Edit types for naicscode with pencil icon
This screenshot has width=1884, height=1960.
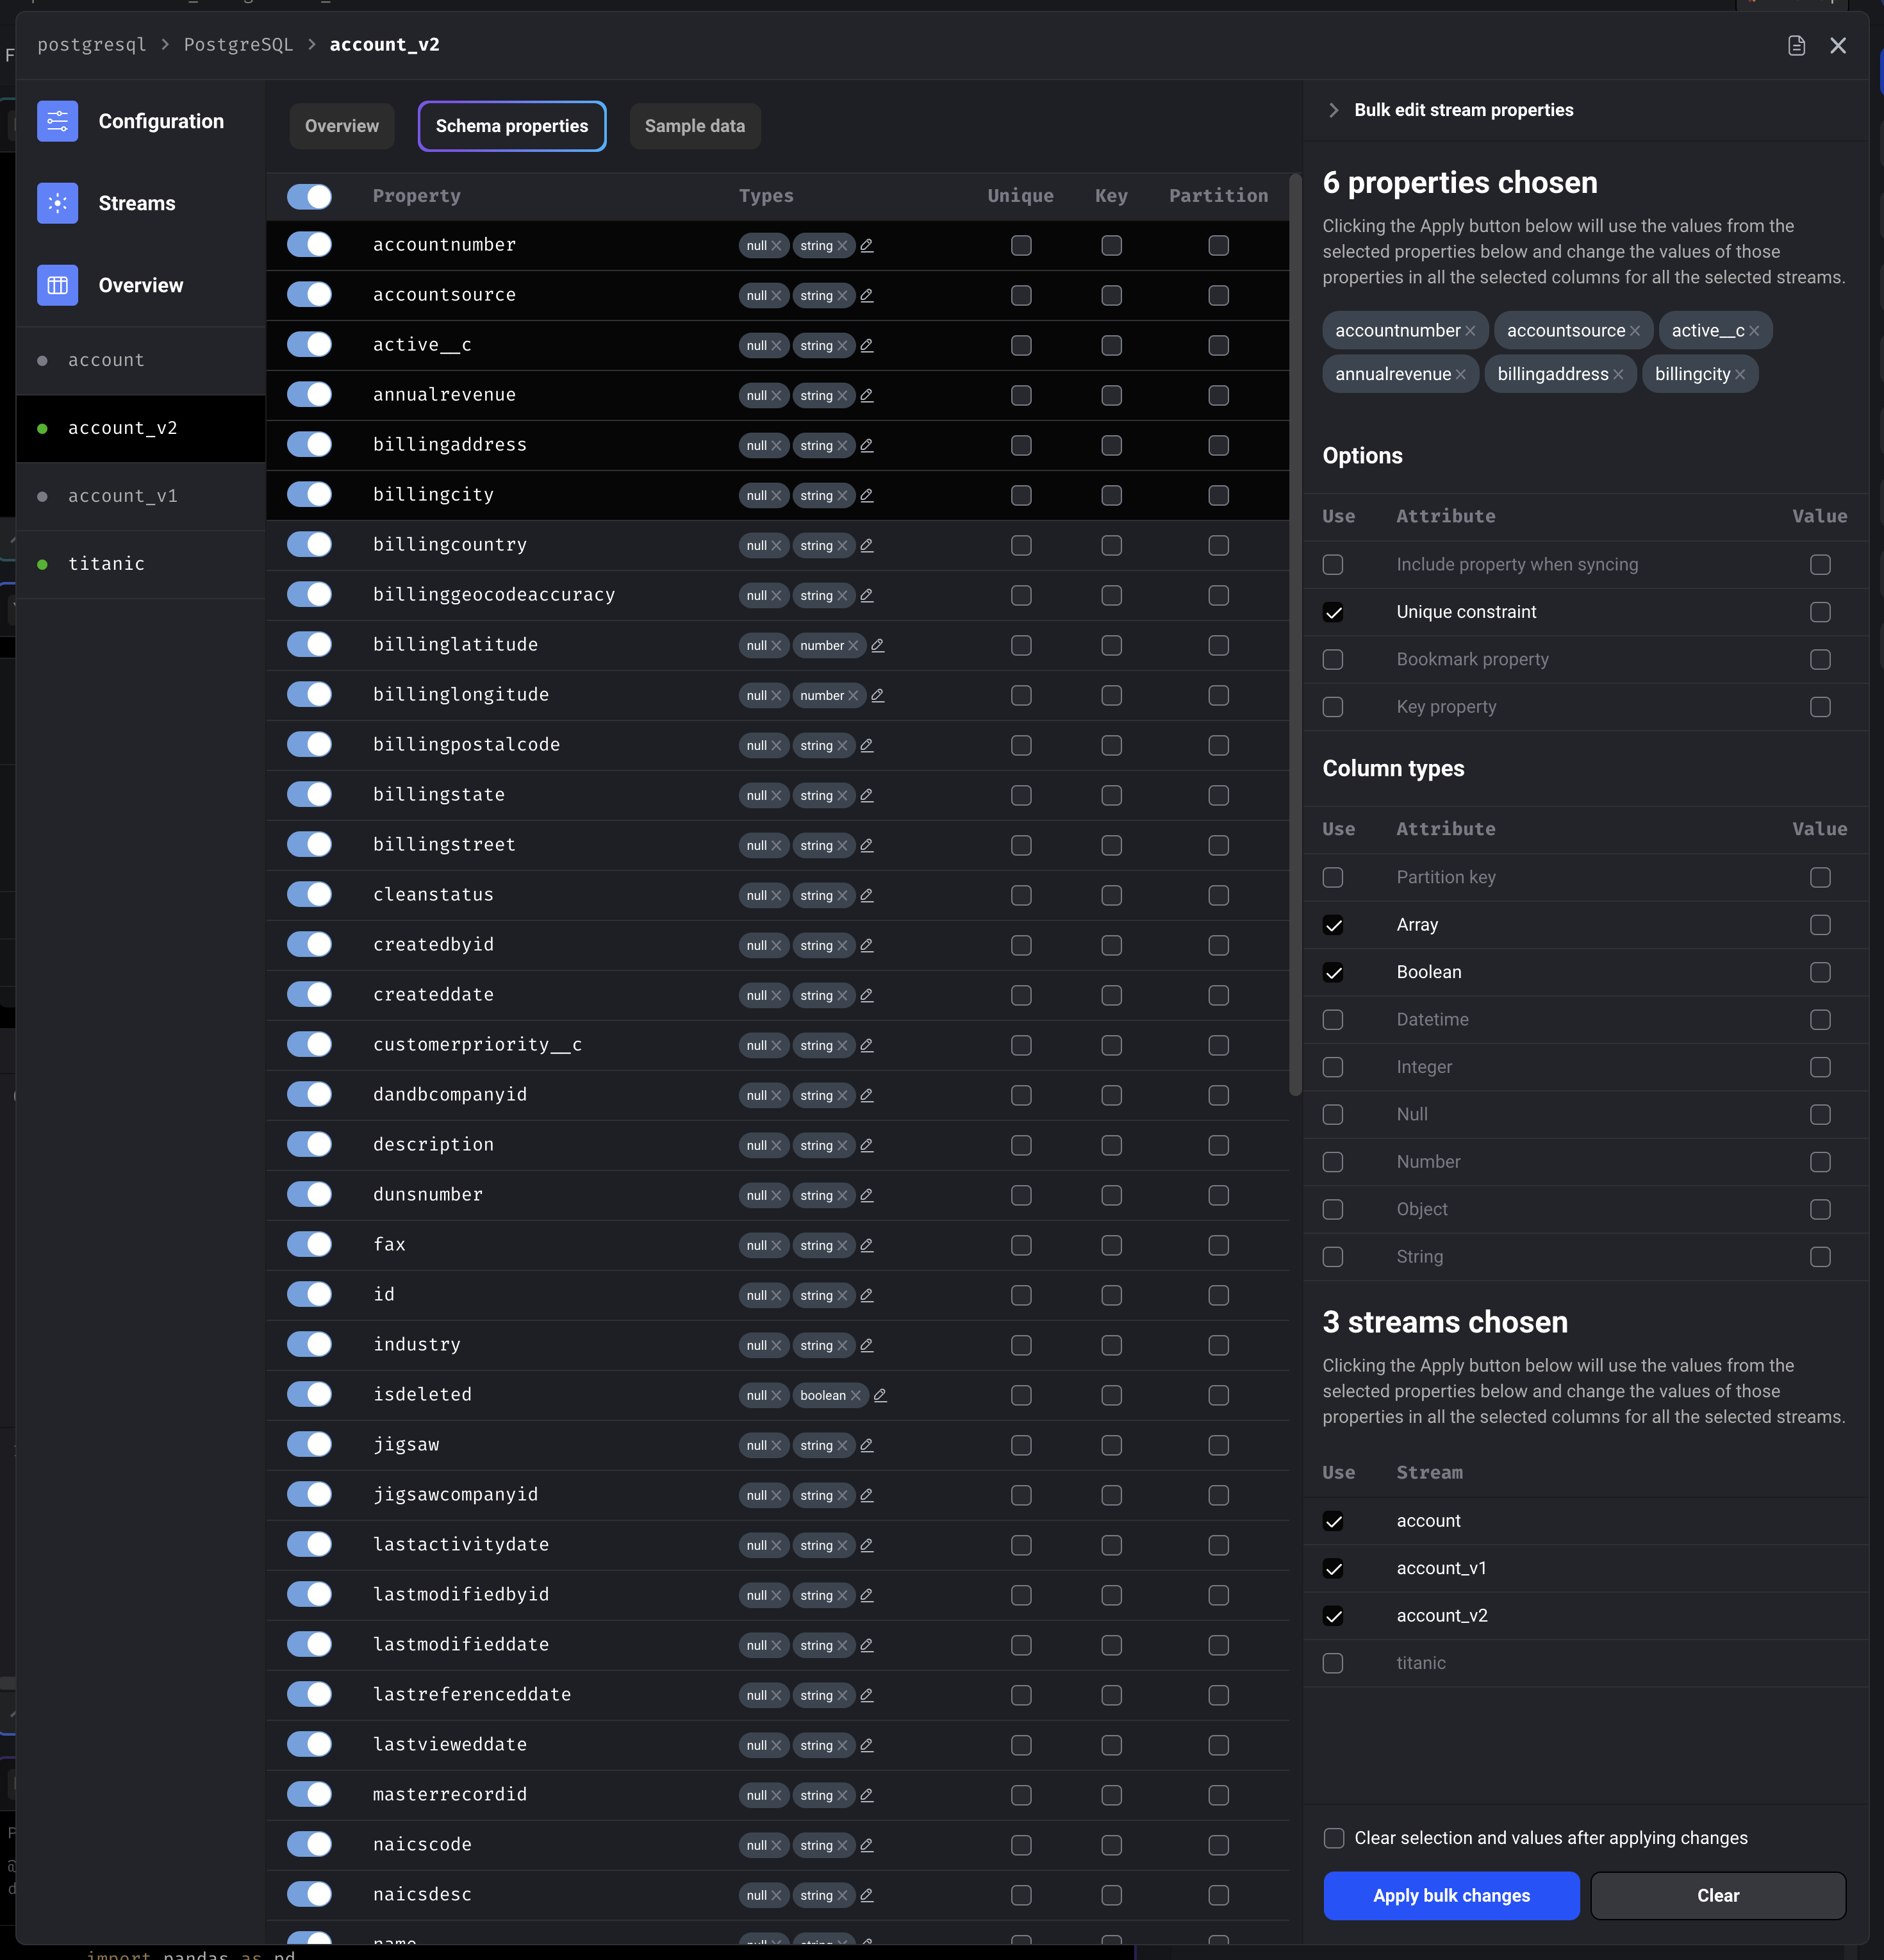(867, 1846)
